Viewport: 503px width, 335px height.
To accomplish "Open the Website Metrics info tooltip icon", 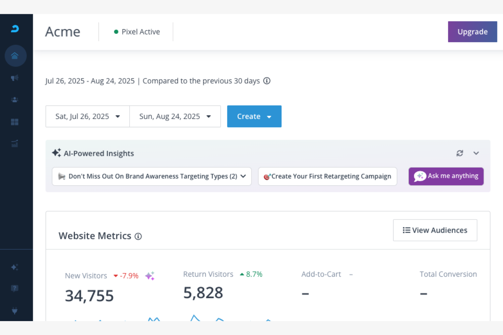I will [x=138, y=236].
